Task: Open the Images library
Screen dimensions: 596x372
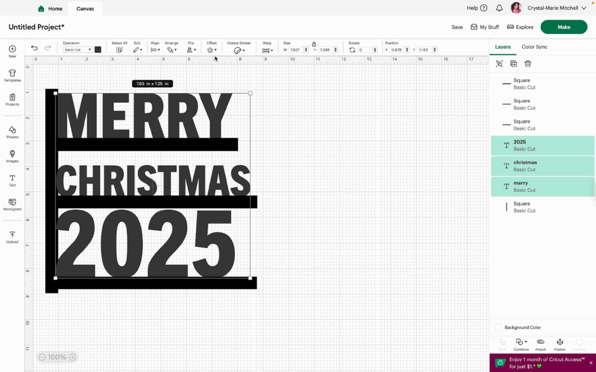Action: (x=12, y=153)
